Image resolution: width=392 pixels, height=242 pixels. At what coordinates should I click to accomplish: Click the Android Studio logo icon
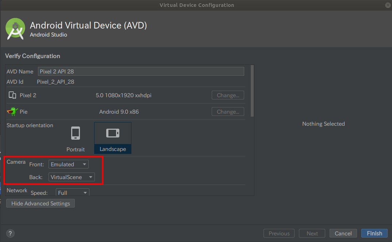(x=15, y=29)
